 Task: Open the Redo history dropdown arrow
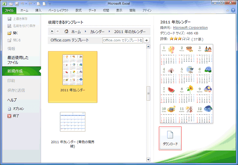34,4
